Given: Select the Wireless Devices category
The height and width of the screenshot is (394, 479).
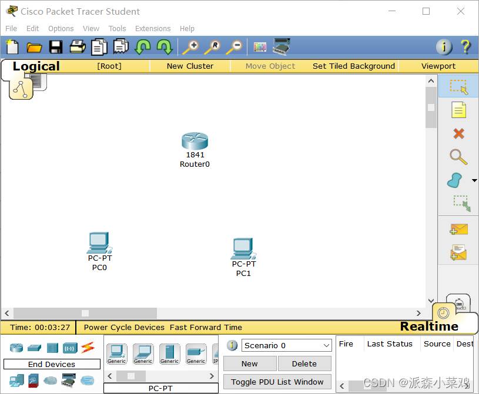Looking at the screenshot, I should tap(70, 348).
